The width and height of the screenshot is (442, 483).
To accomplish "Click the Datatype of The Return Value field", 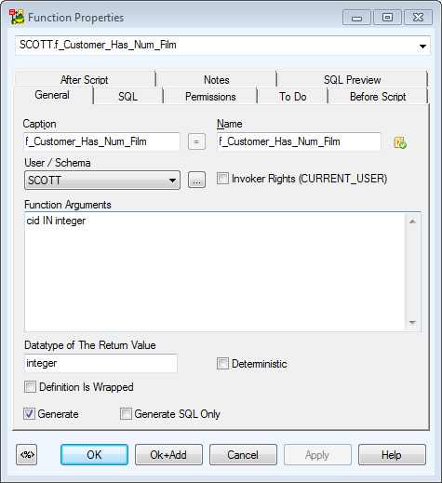I will [100, 363].
